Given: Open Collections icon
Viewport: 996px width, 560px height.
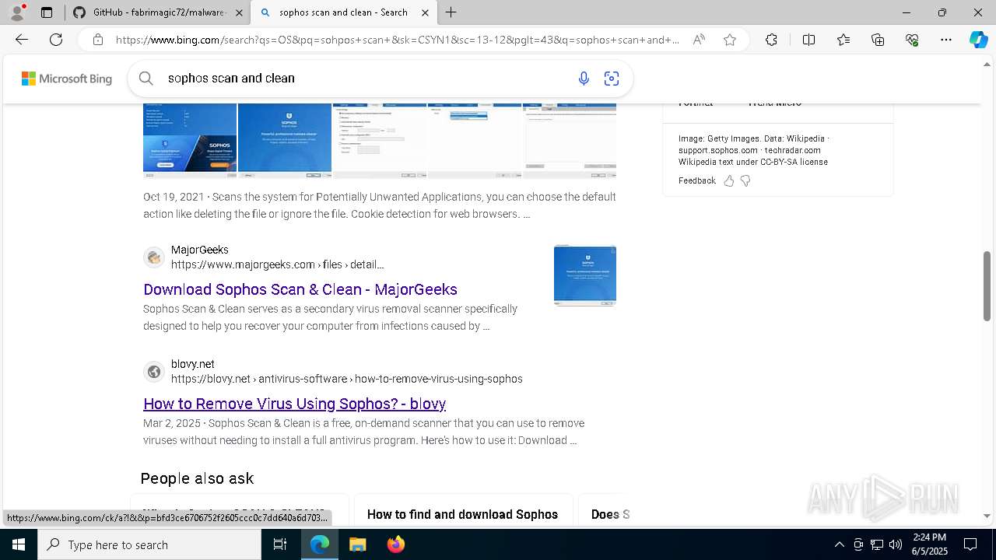Looking at the screenshot, I should click(x=878, y=40).
